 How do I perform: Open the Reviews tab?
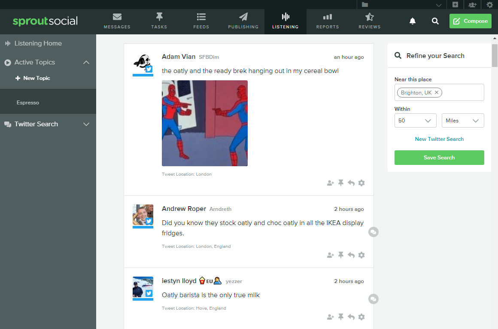(369, 21)
